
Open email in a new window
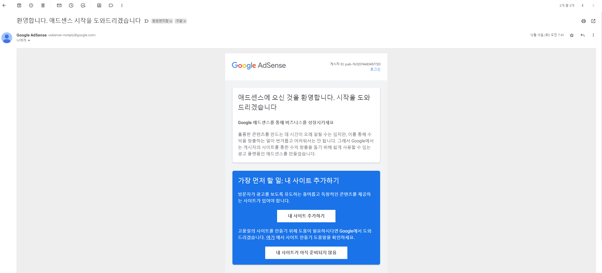[x=593, y=21]
